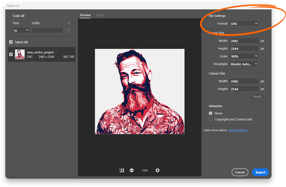Click the Image Size Width field showing 2462
Screen dimensions: 286x187
[244, 41]
